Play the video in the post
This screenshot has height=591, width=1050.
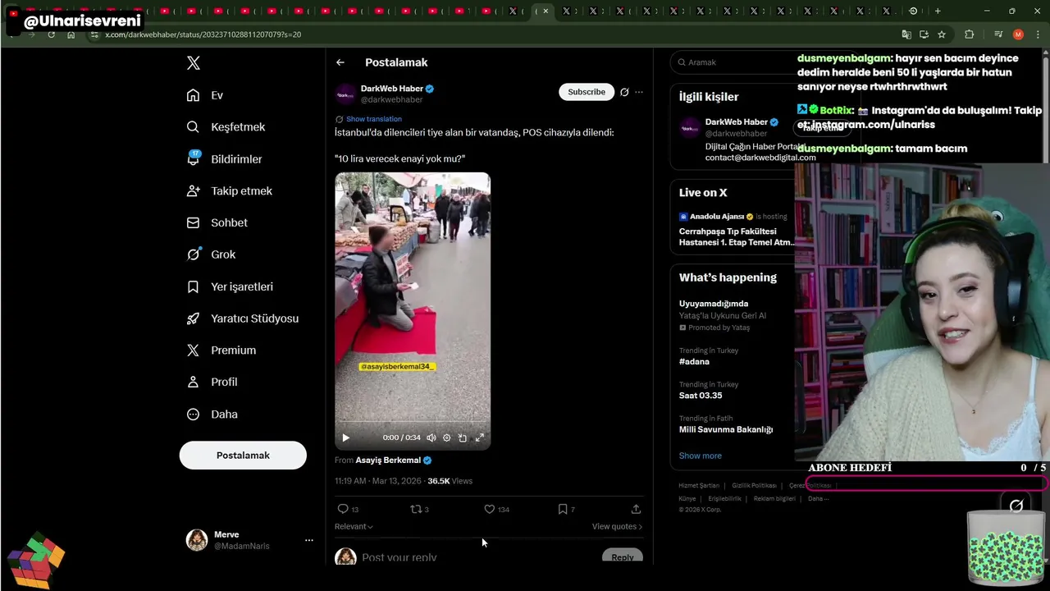click(x=345, y=438)
